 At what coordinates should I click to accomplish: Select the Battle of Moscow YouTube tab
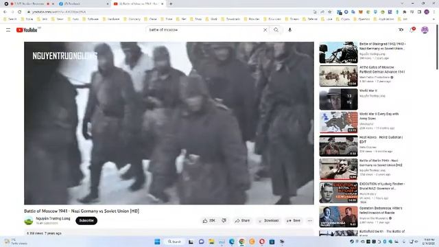(x=139, y=3)
